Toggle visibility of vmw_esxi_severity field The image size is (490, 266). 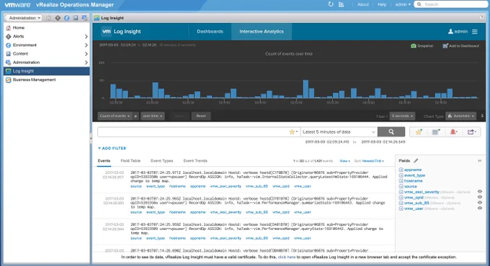click(480, 191)
